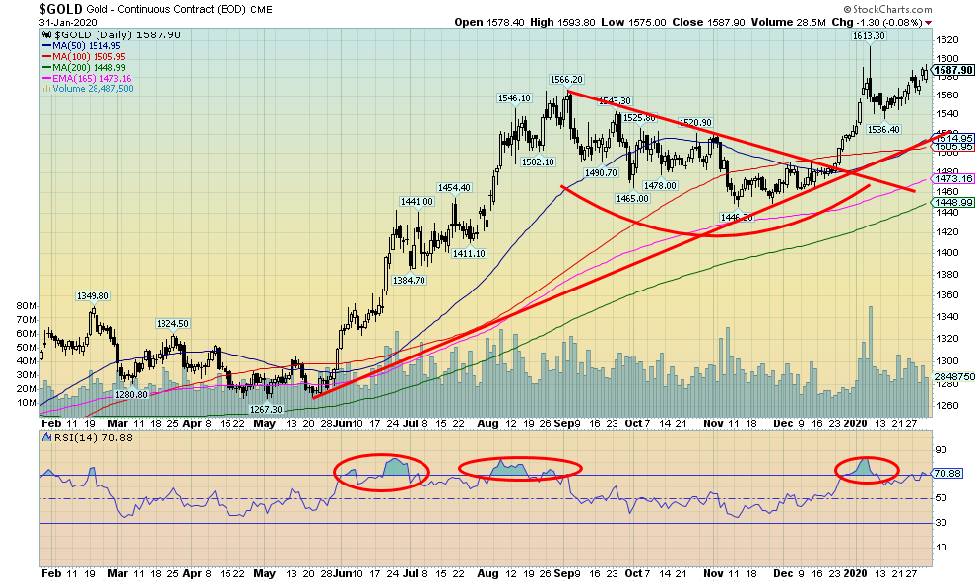975x582 pixels.
Task: Click the volume bars icon in legend
Action: coord(44,89)
